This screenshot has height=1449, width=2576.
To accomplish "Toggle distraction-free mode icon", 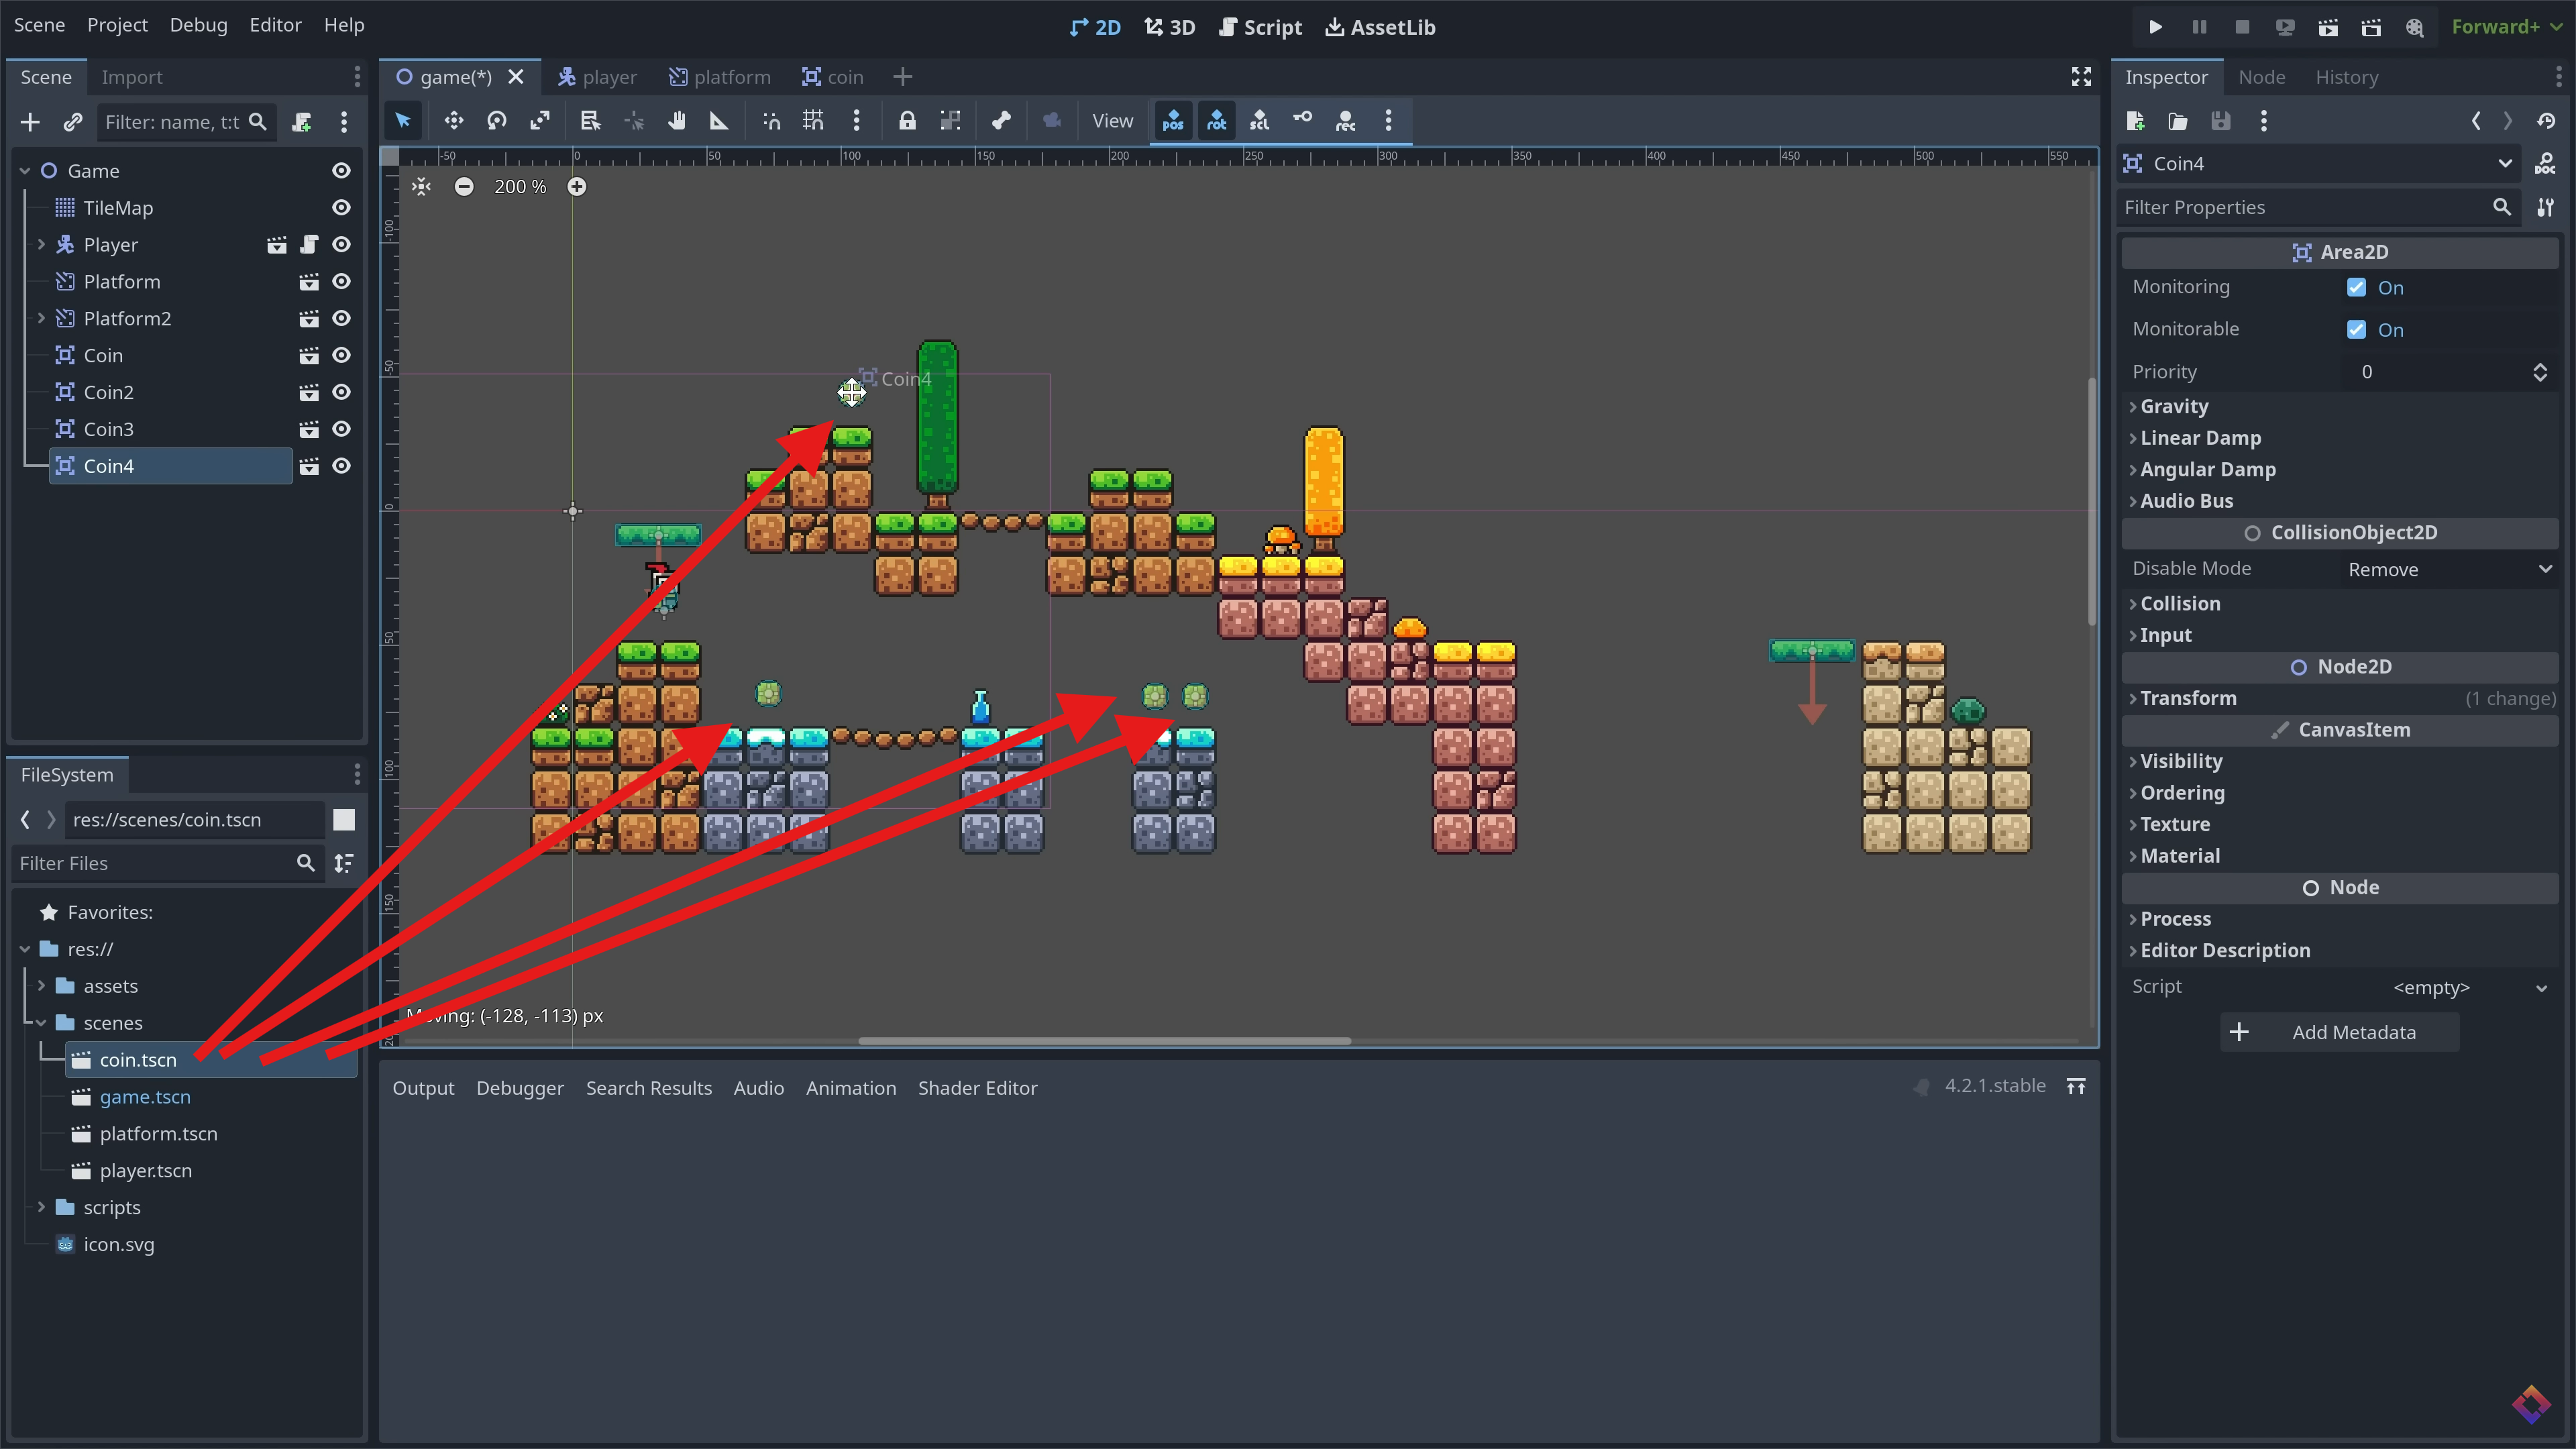I will tap(2081, 77).
